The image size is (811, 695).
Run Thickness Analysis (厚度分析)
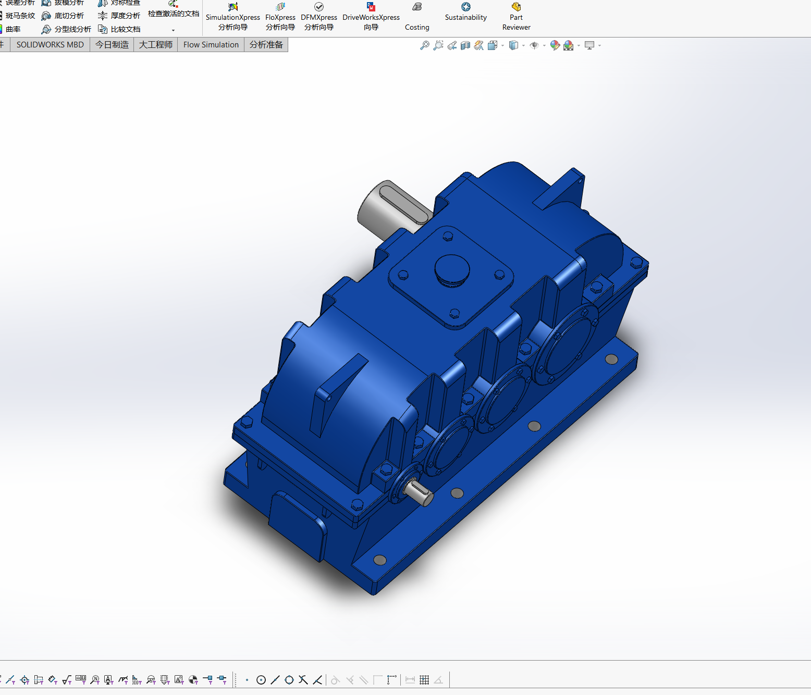coord(119,16)
